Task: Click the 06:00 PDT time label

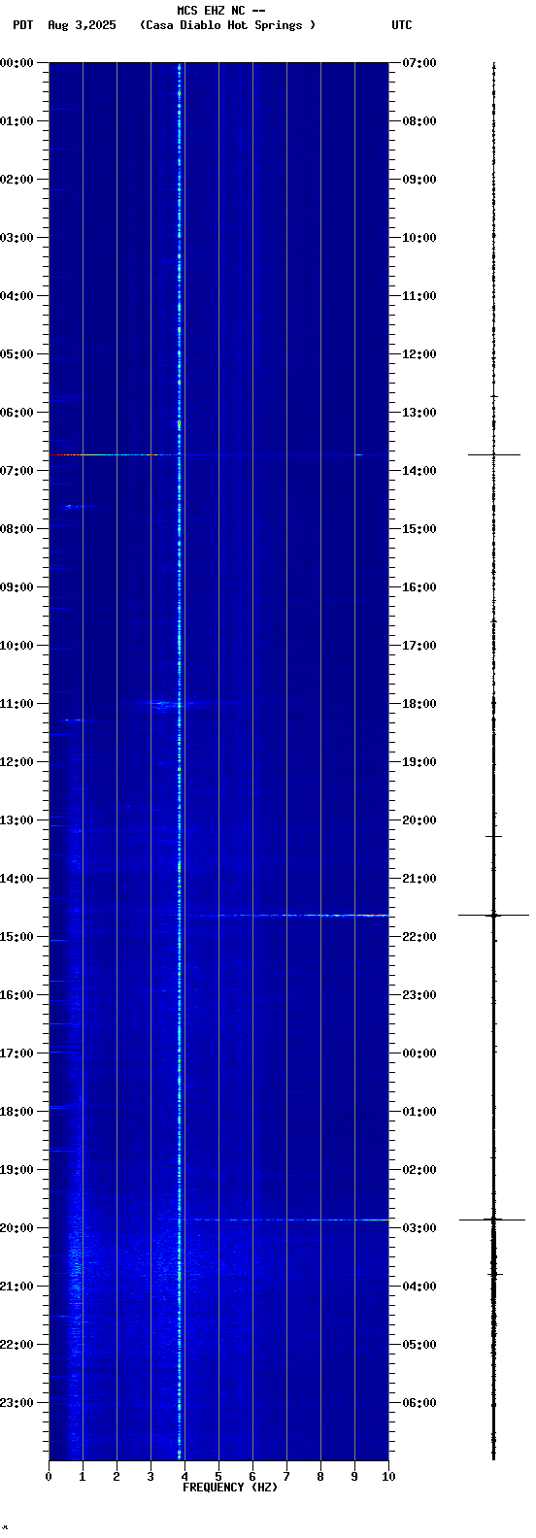Action: 17,412
